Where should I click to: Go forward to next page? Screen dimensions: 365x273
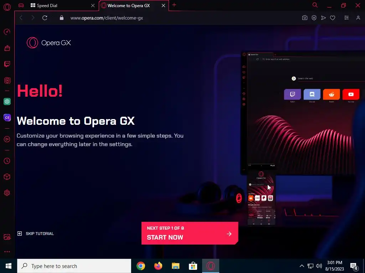(32, 18)
